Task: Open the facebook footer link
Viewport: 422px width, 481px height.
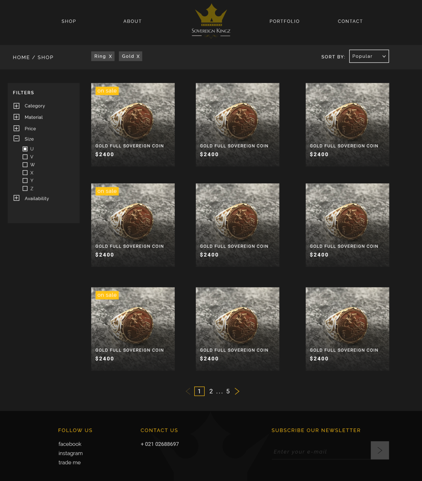Action: (x=70, y=444)
